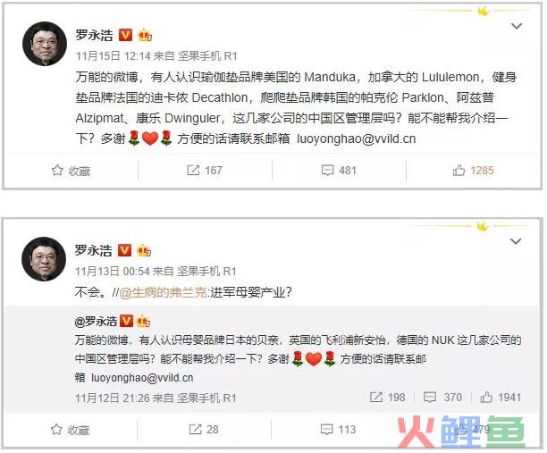Click the repost icon showing 198
547x453 pixels.
coord(376,397)
